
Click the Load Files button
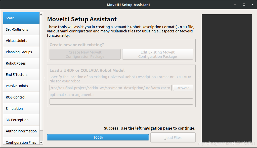173,138
